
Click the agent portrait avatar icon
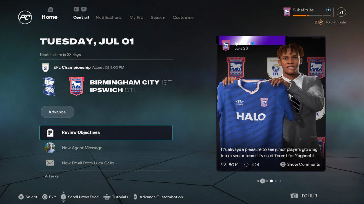click(x=50, y=148)
